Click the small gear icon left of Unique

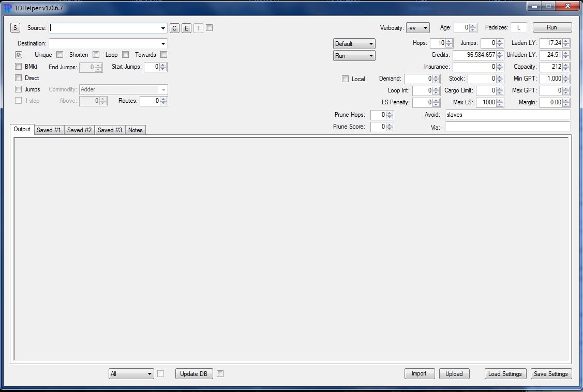pos(19,55)
